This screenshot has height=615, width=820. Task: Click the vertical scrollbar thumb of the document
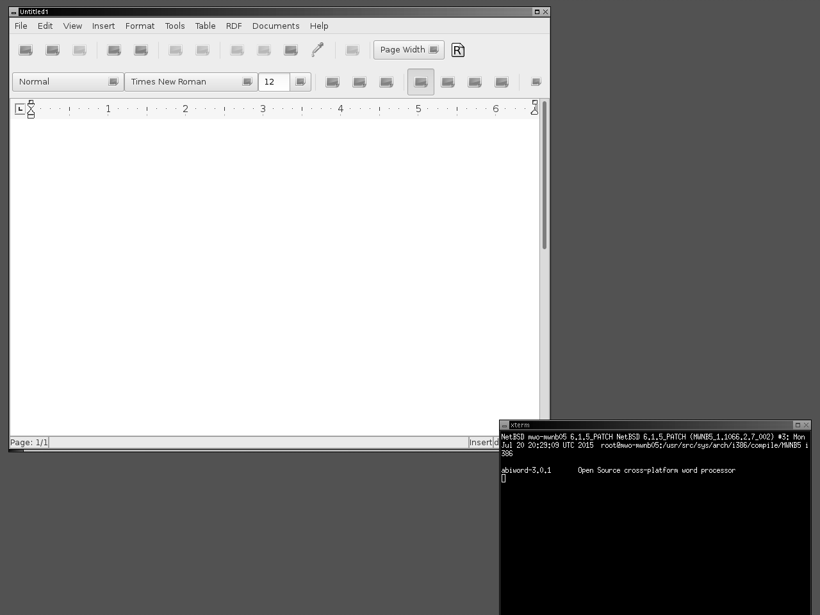(545, 175)
